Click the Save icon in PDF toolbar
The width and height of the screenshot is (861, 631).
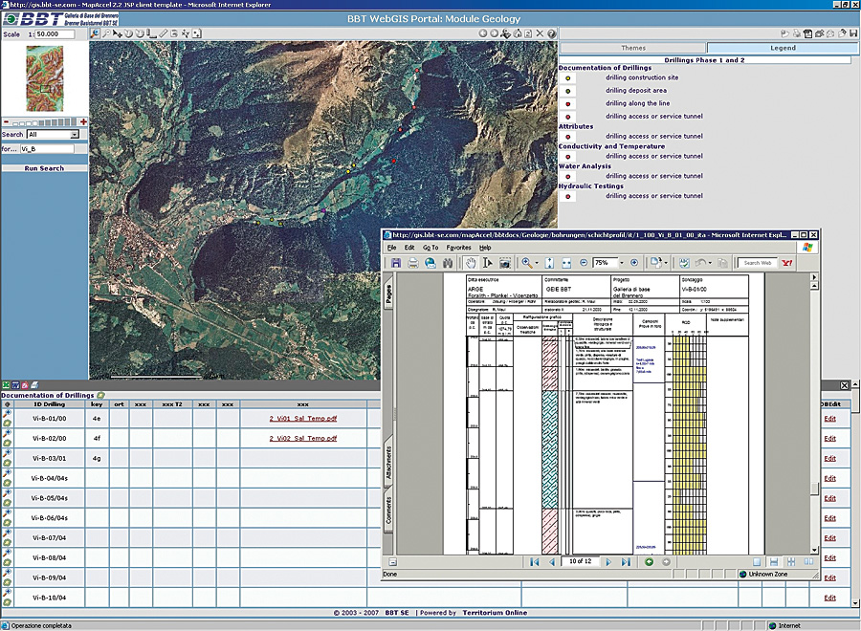pos(396,263)
